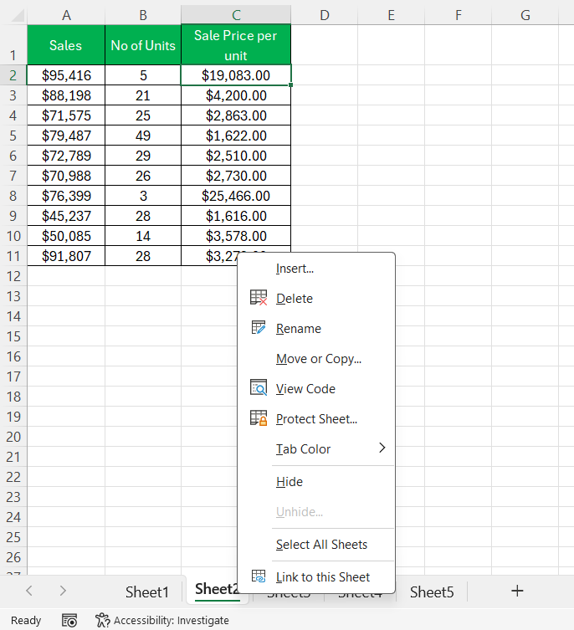This screenshot has height=630, width=574.
Task: Select cell containing $4,200.00
Action: (236, 95)
